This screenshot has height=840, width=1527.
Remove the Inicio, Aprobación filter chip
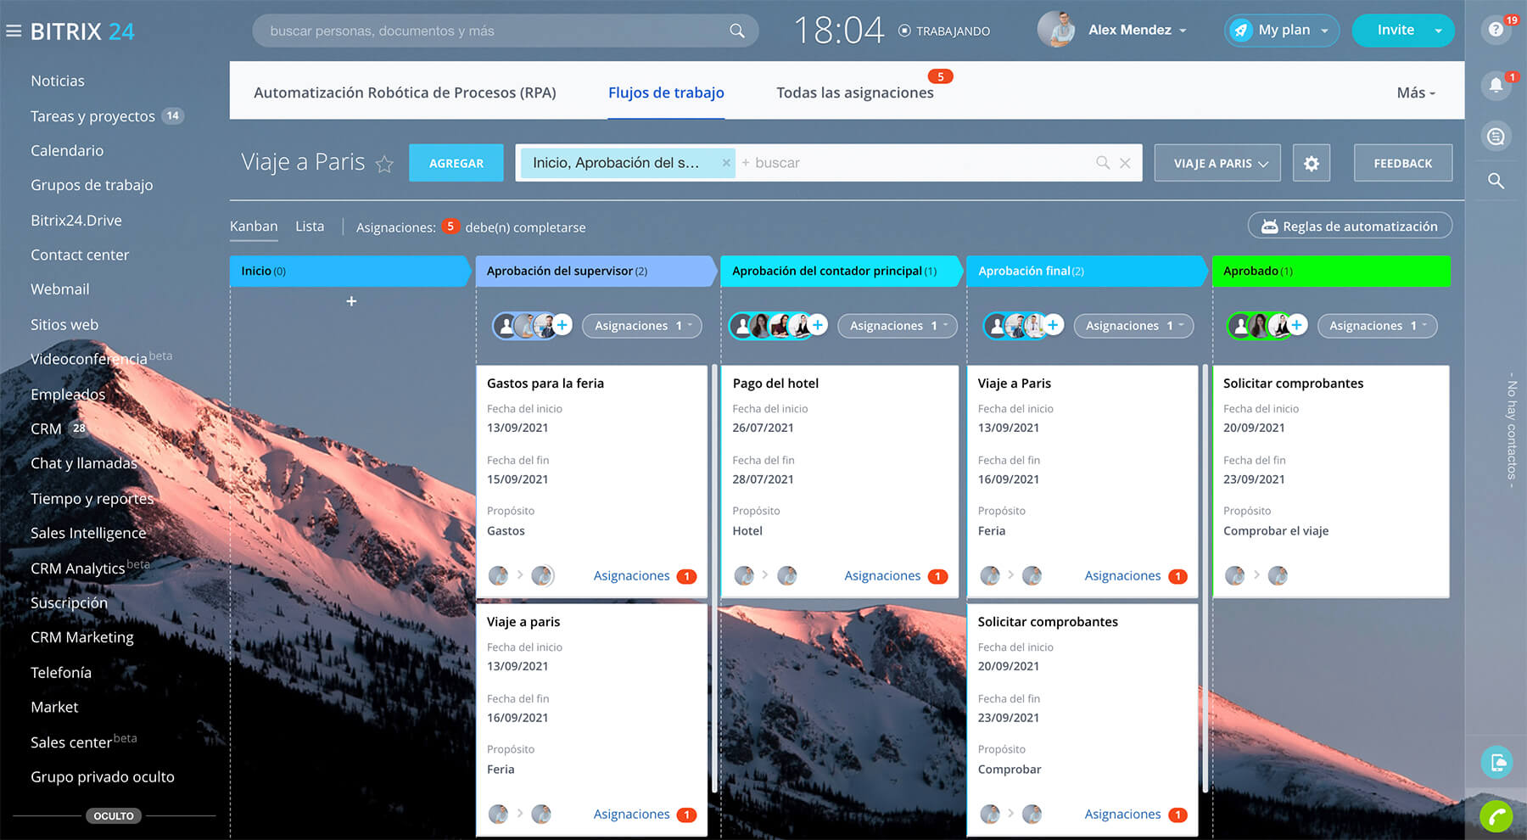pyautogui.click(x=726, y=163)
